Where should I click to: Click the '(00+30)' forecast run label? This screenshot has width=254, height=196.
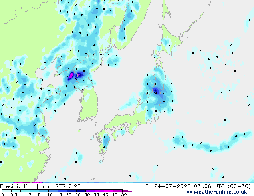tap(239, 186)
